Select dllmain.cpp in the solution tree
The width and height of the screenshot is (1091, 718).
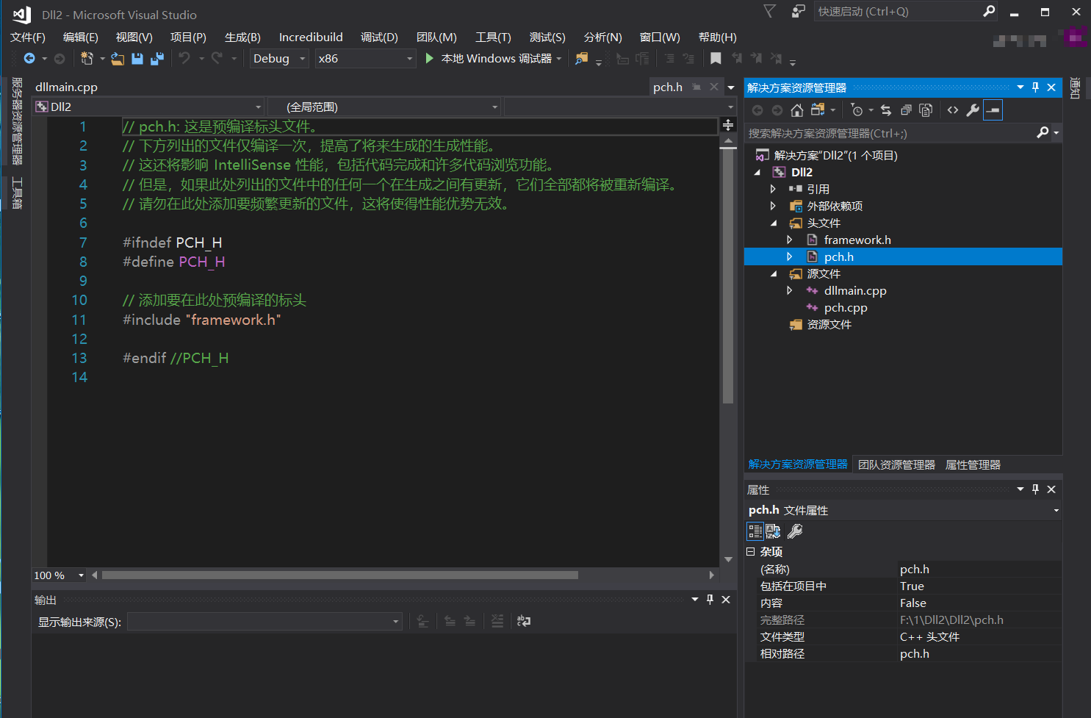pyautogui.click(x=854, y=291)
